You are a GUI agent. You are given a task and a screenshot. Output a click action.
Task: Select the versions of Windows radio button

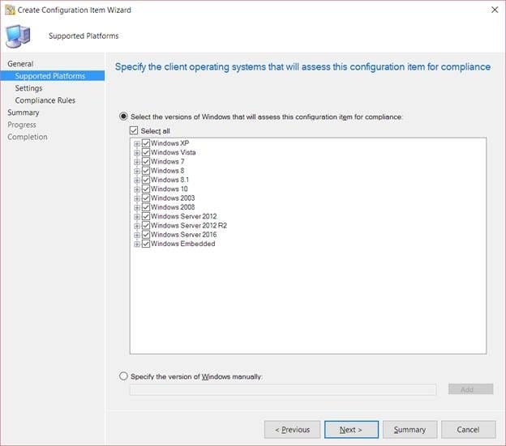tap(123, 117)
